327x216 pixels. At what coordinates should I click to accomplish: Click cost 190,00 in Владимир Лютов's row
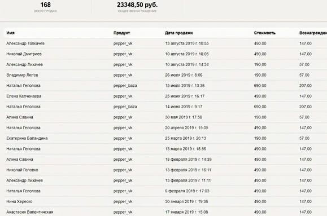tap(260, 75)
